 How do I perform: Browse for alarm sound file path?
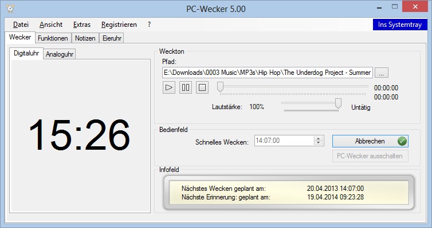pyautogui.click(x=382, y=73)
